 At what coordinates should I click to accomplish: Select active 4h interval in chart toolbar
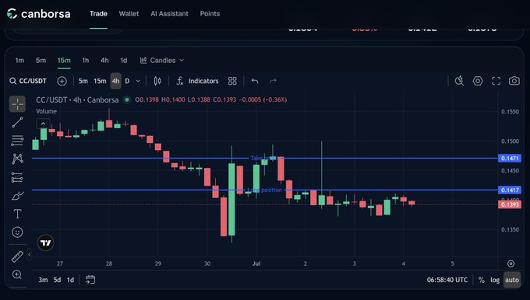coord(115,81)
